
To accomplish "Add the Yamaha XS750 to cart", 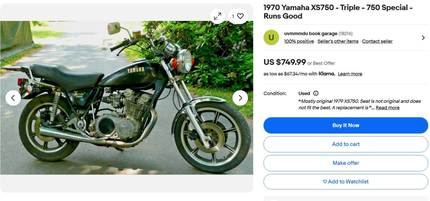I will pos(346,144).
